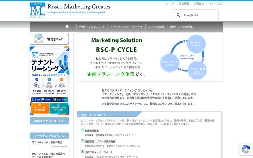Click the 創業30年 AI banner strip

49,100
